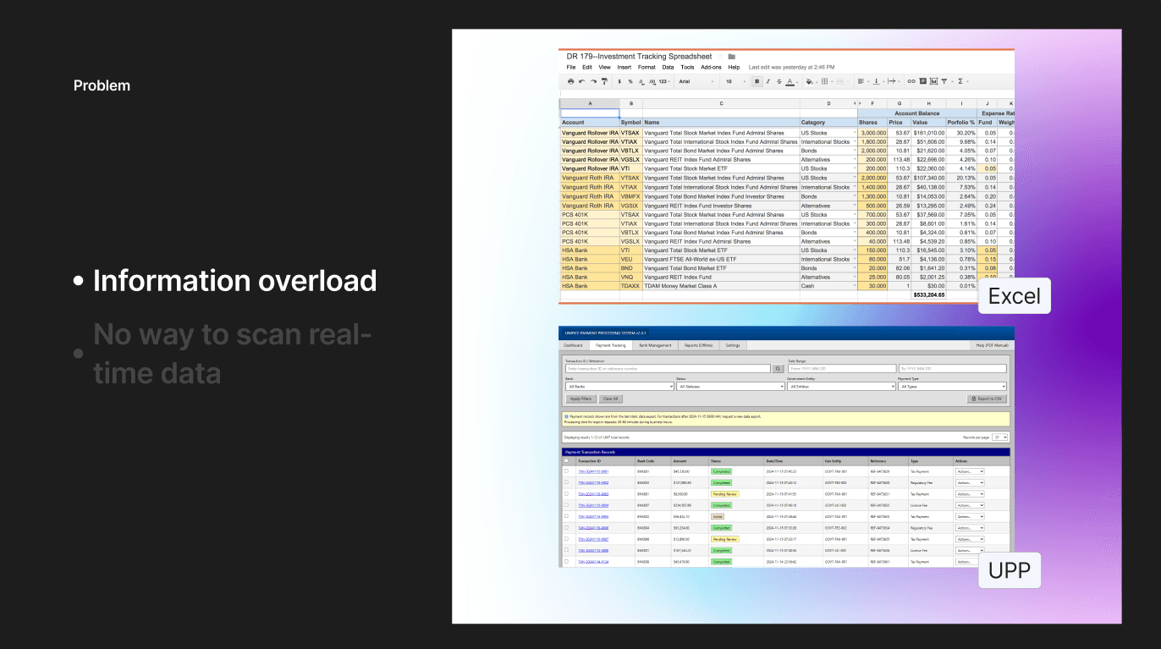
Task: Open the fill color paint bucket
Action: (810, 82)
